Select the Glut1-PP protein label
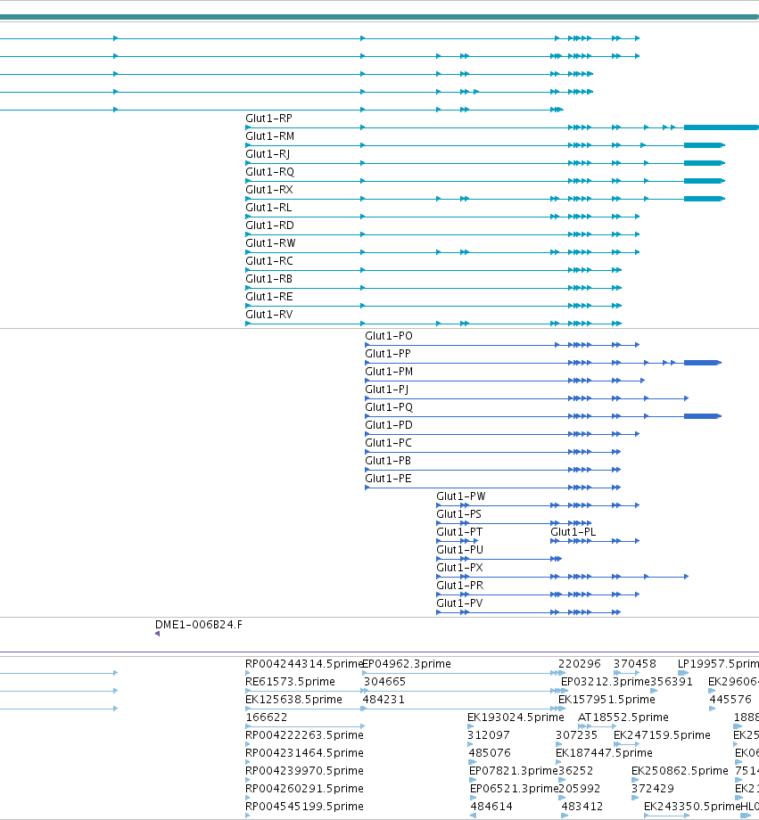Viewport: 759px width, 820px height. pyautogui.click(x=388, y=354)
